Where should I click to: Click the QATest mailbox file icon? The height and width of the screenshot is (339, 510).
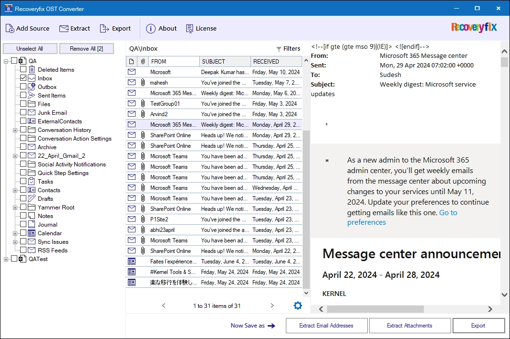(x=23, y=259)
